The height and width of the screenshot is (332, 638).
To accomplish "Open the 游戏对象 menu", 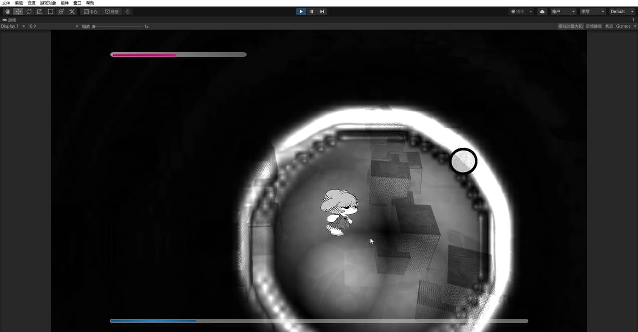I will point(48,3).
